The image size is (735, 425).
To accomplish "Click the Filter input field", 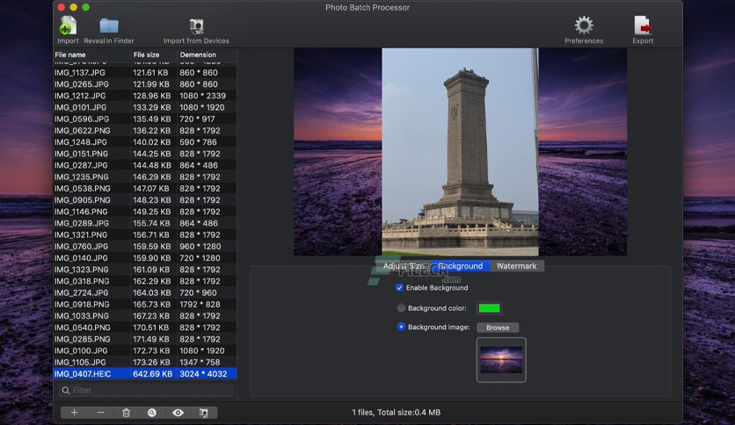I will [x=146, y=391].
